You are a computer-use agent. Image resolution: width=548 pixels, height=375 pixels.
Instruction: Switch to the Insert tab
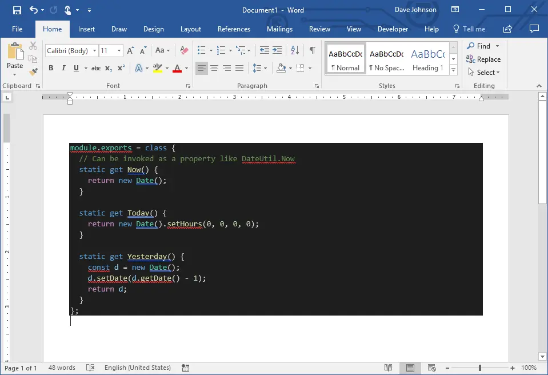[x=86, y=29]
